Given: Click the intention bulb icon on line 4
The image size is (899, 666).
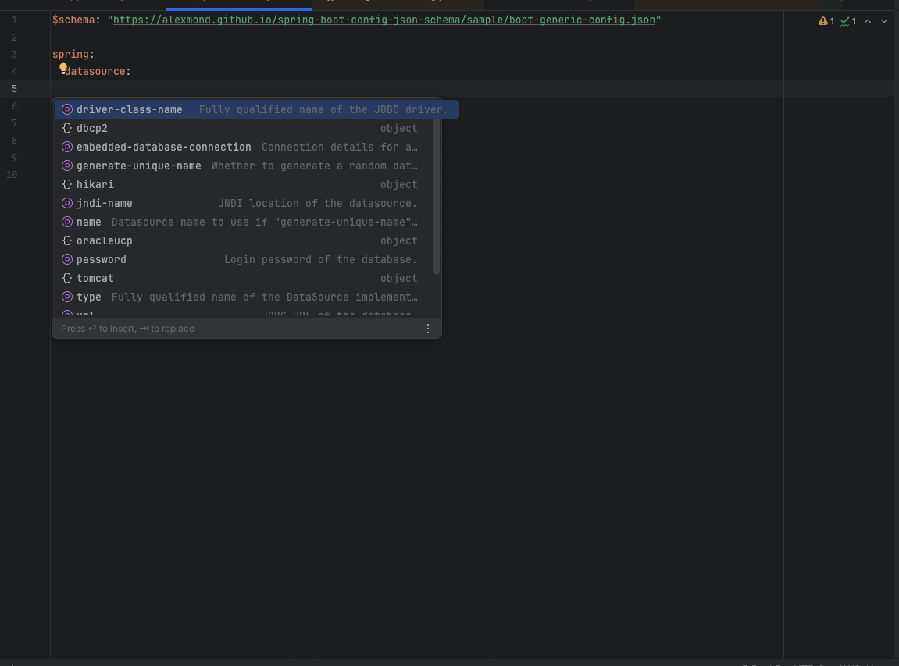Looking at the screenshot, I should point(63,68).
